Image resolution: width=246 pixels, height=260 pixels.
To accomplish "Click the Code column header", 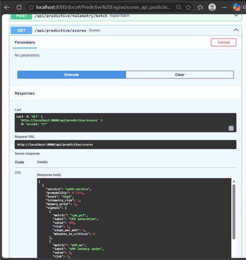I will 19,162.
